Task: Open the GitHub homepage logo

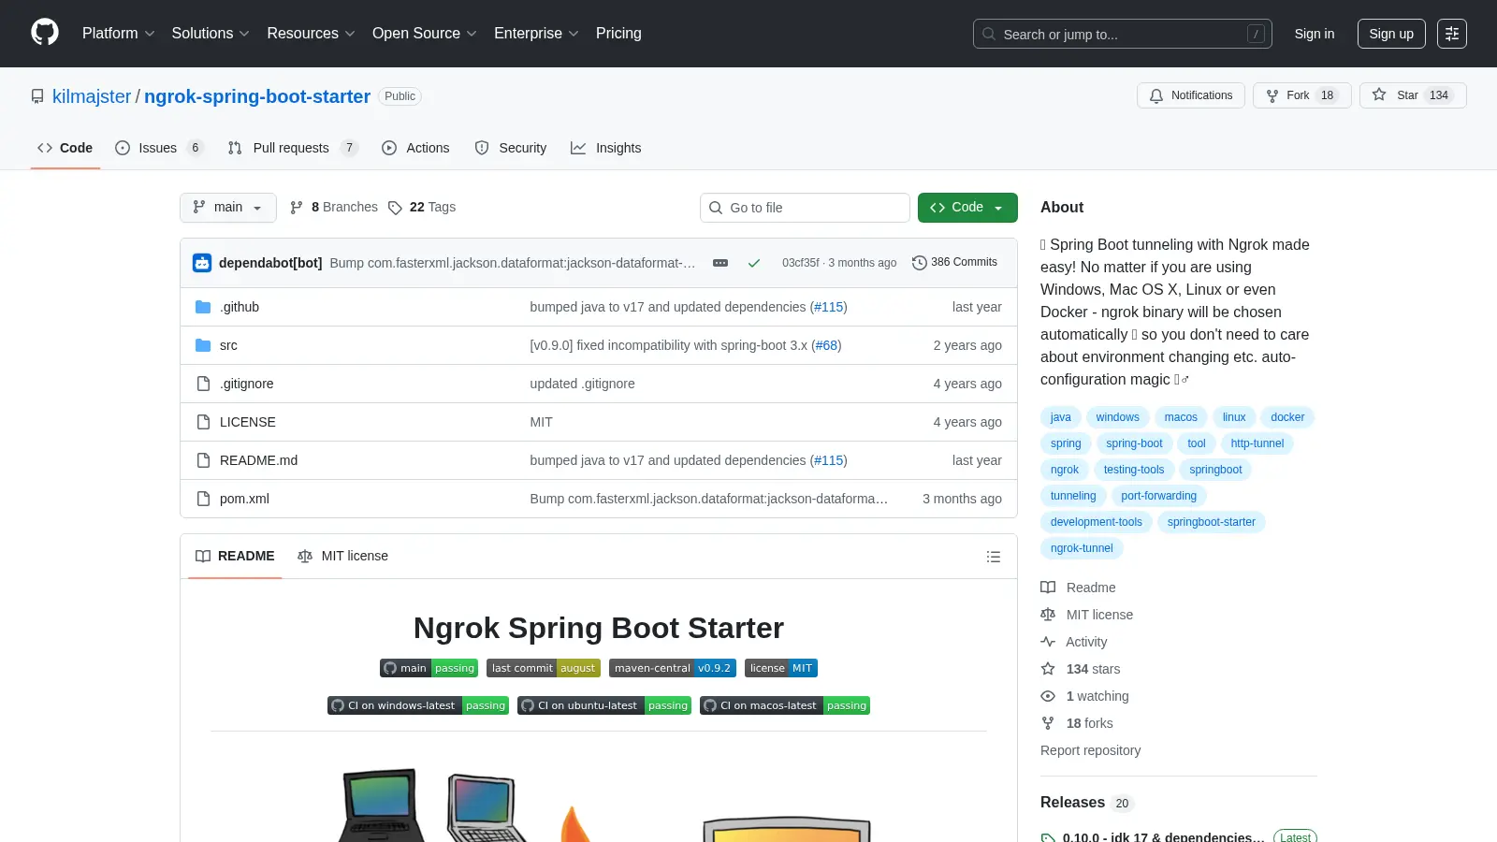Action: tap(45, 33)
